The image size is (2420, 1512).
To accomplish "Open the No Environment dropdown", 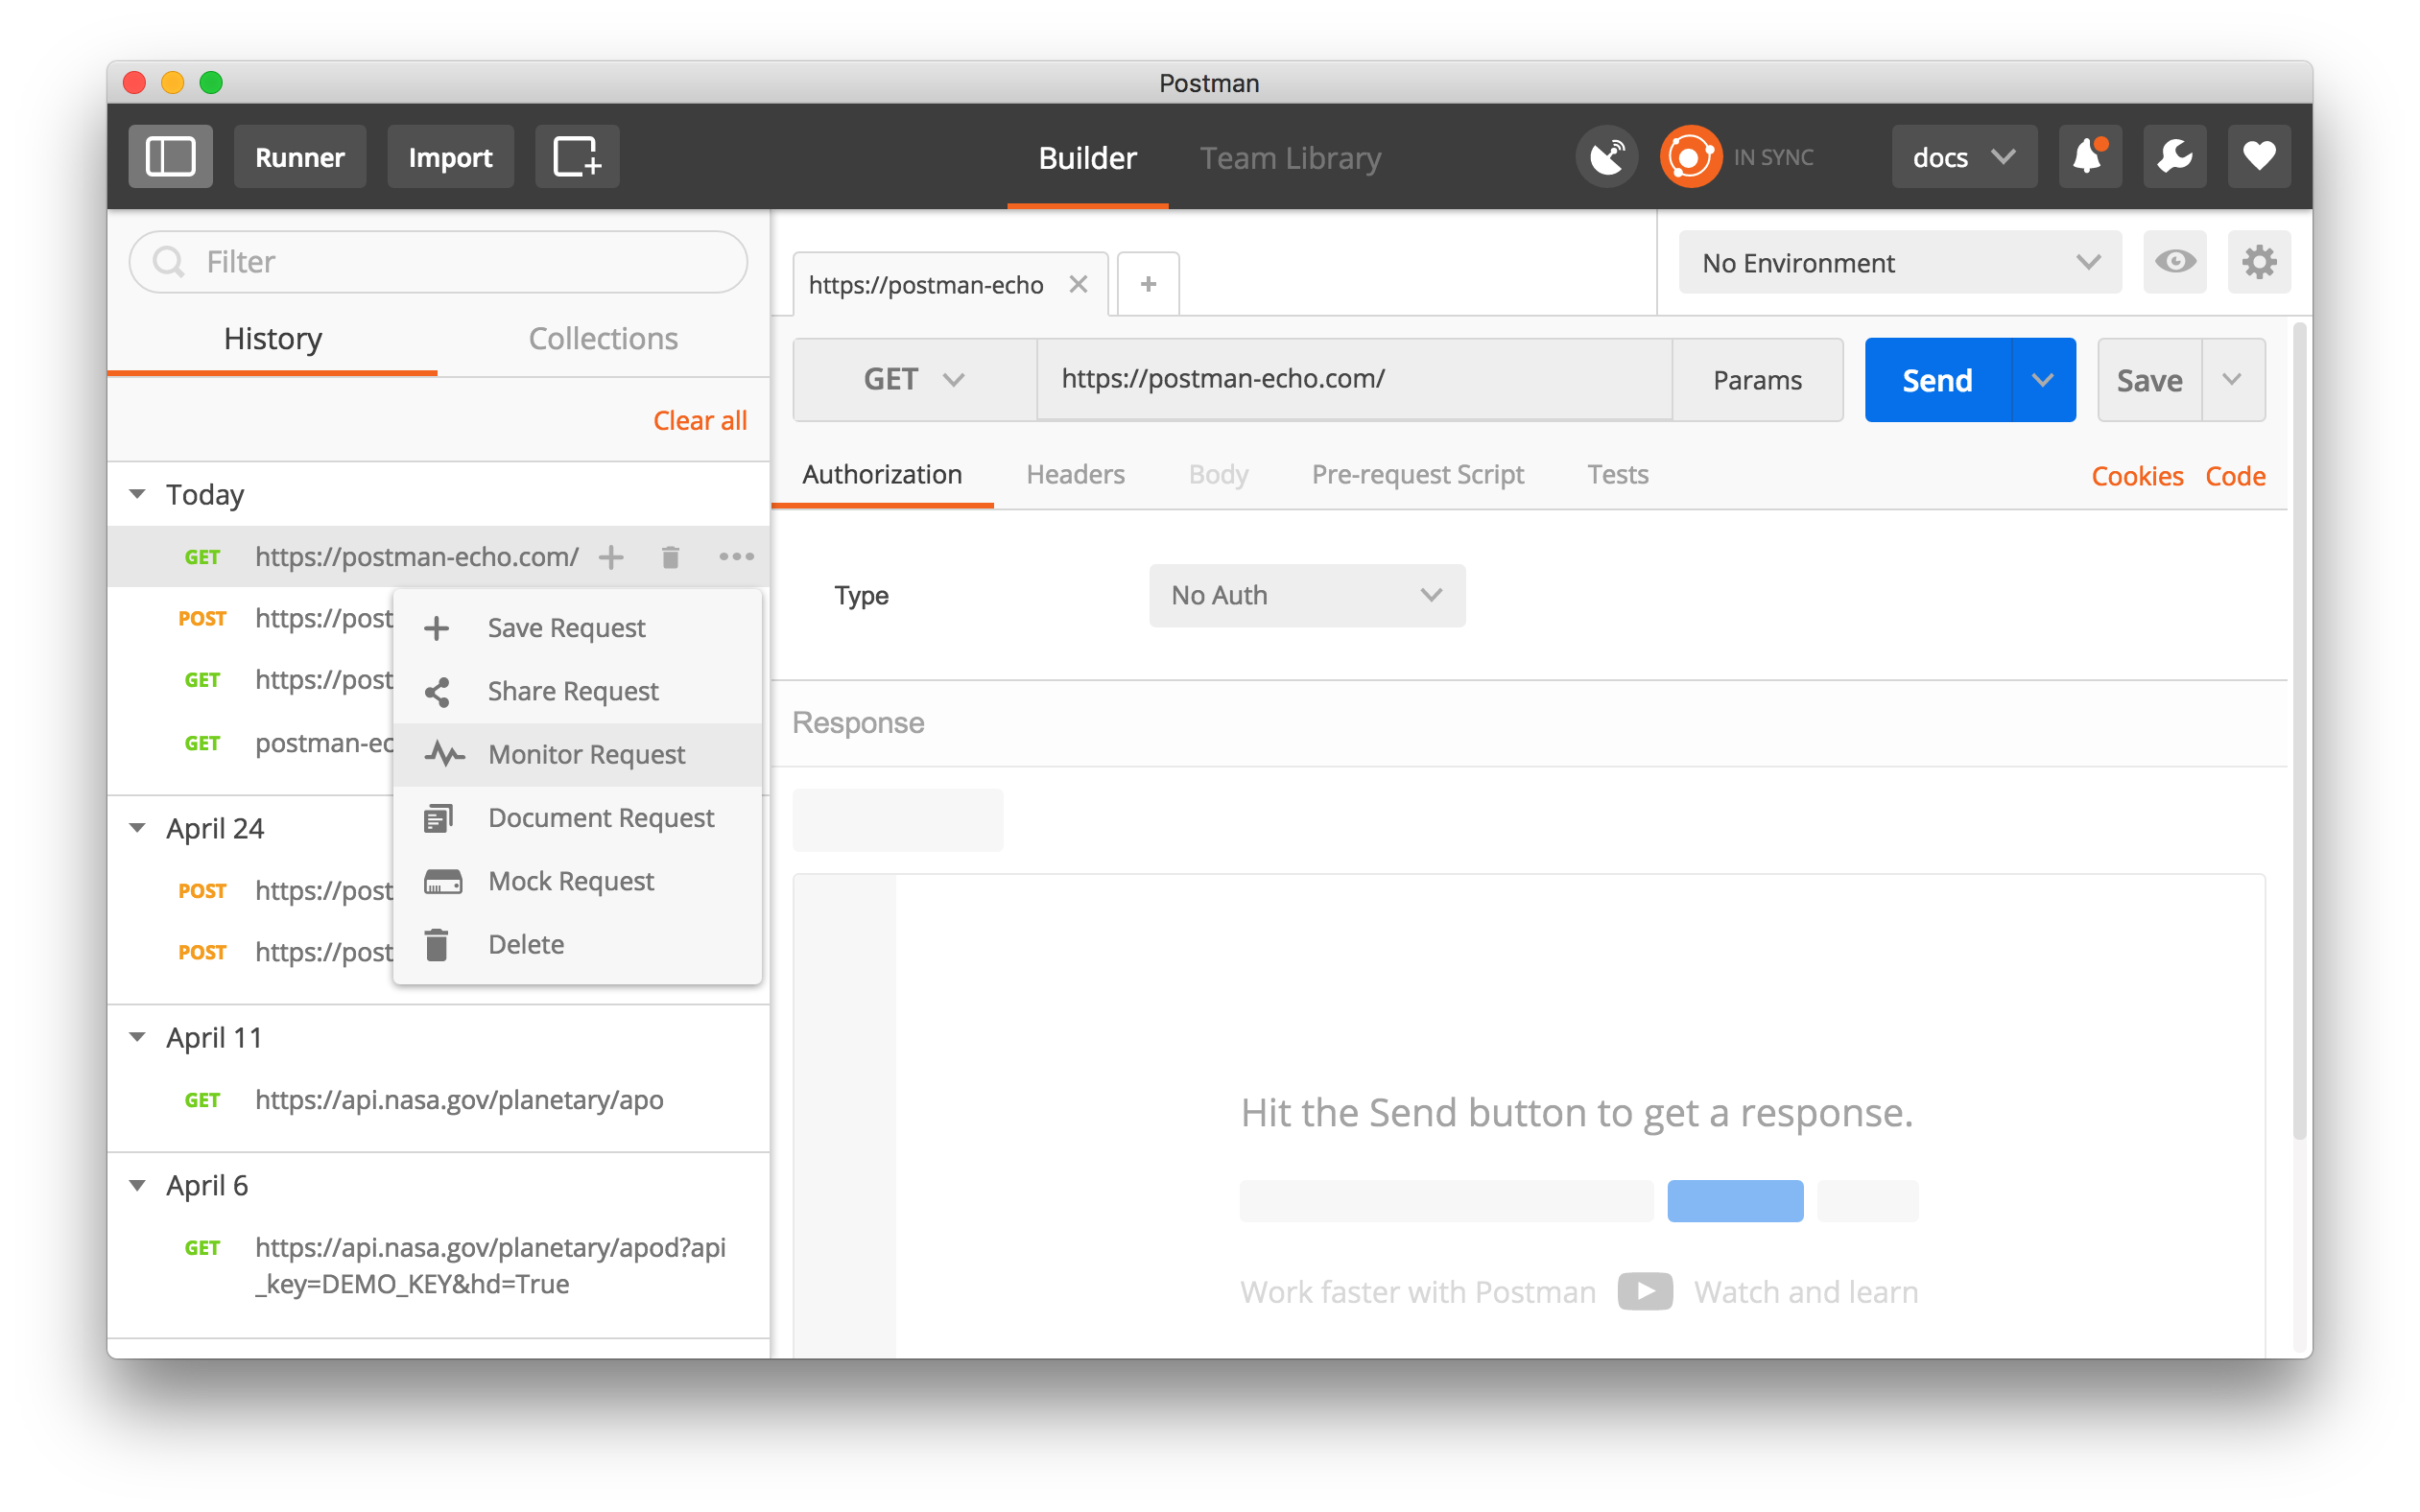I will (1899, 263).
